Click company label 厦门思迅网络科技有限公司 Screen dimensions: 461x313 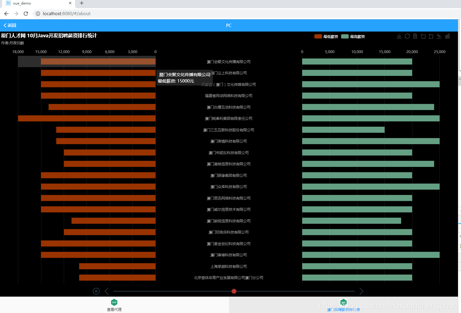229,198
